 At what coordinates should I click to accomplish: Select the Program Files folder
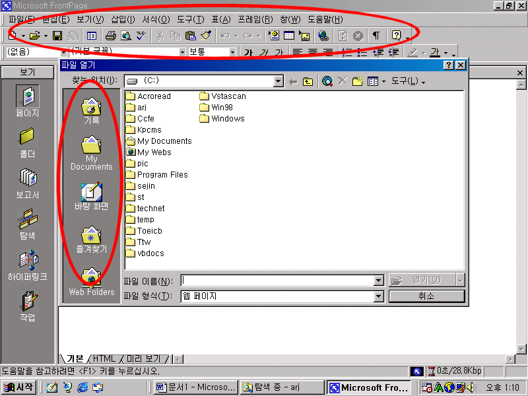pyautogui.click(x=157, y=175)
